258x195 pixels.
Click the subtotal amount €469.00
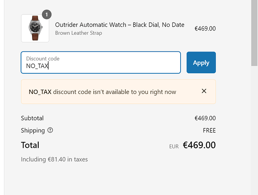[205, 118]
